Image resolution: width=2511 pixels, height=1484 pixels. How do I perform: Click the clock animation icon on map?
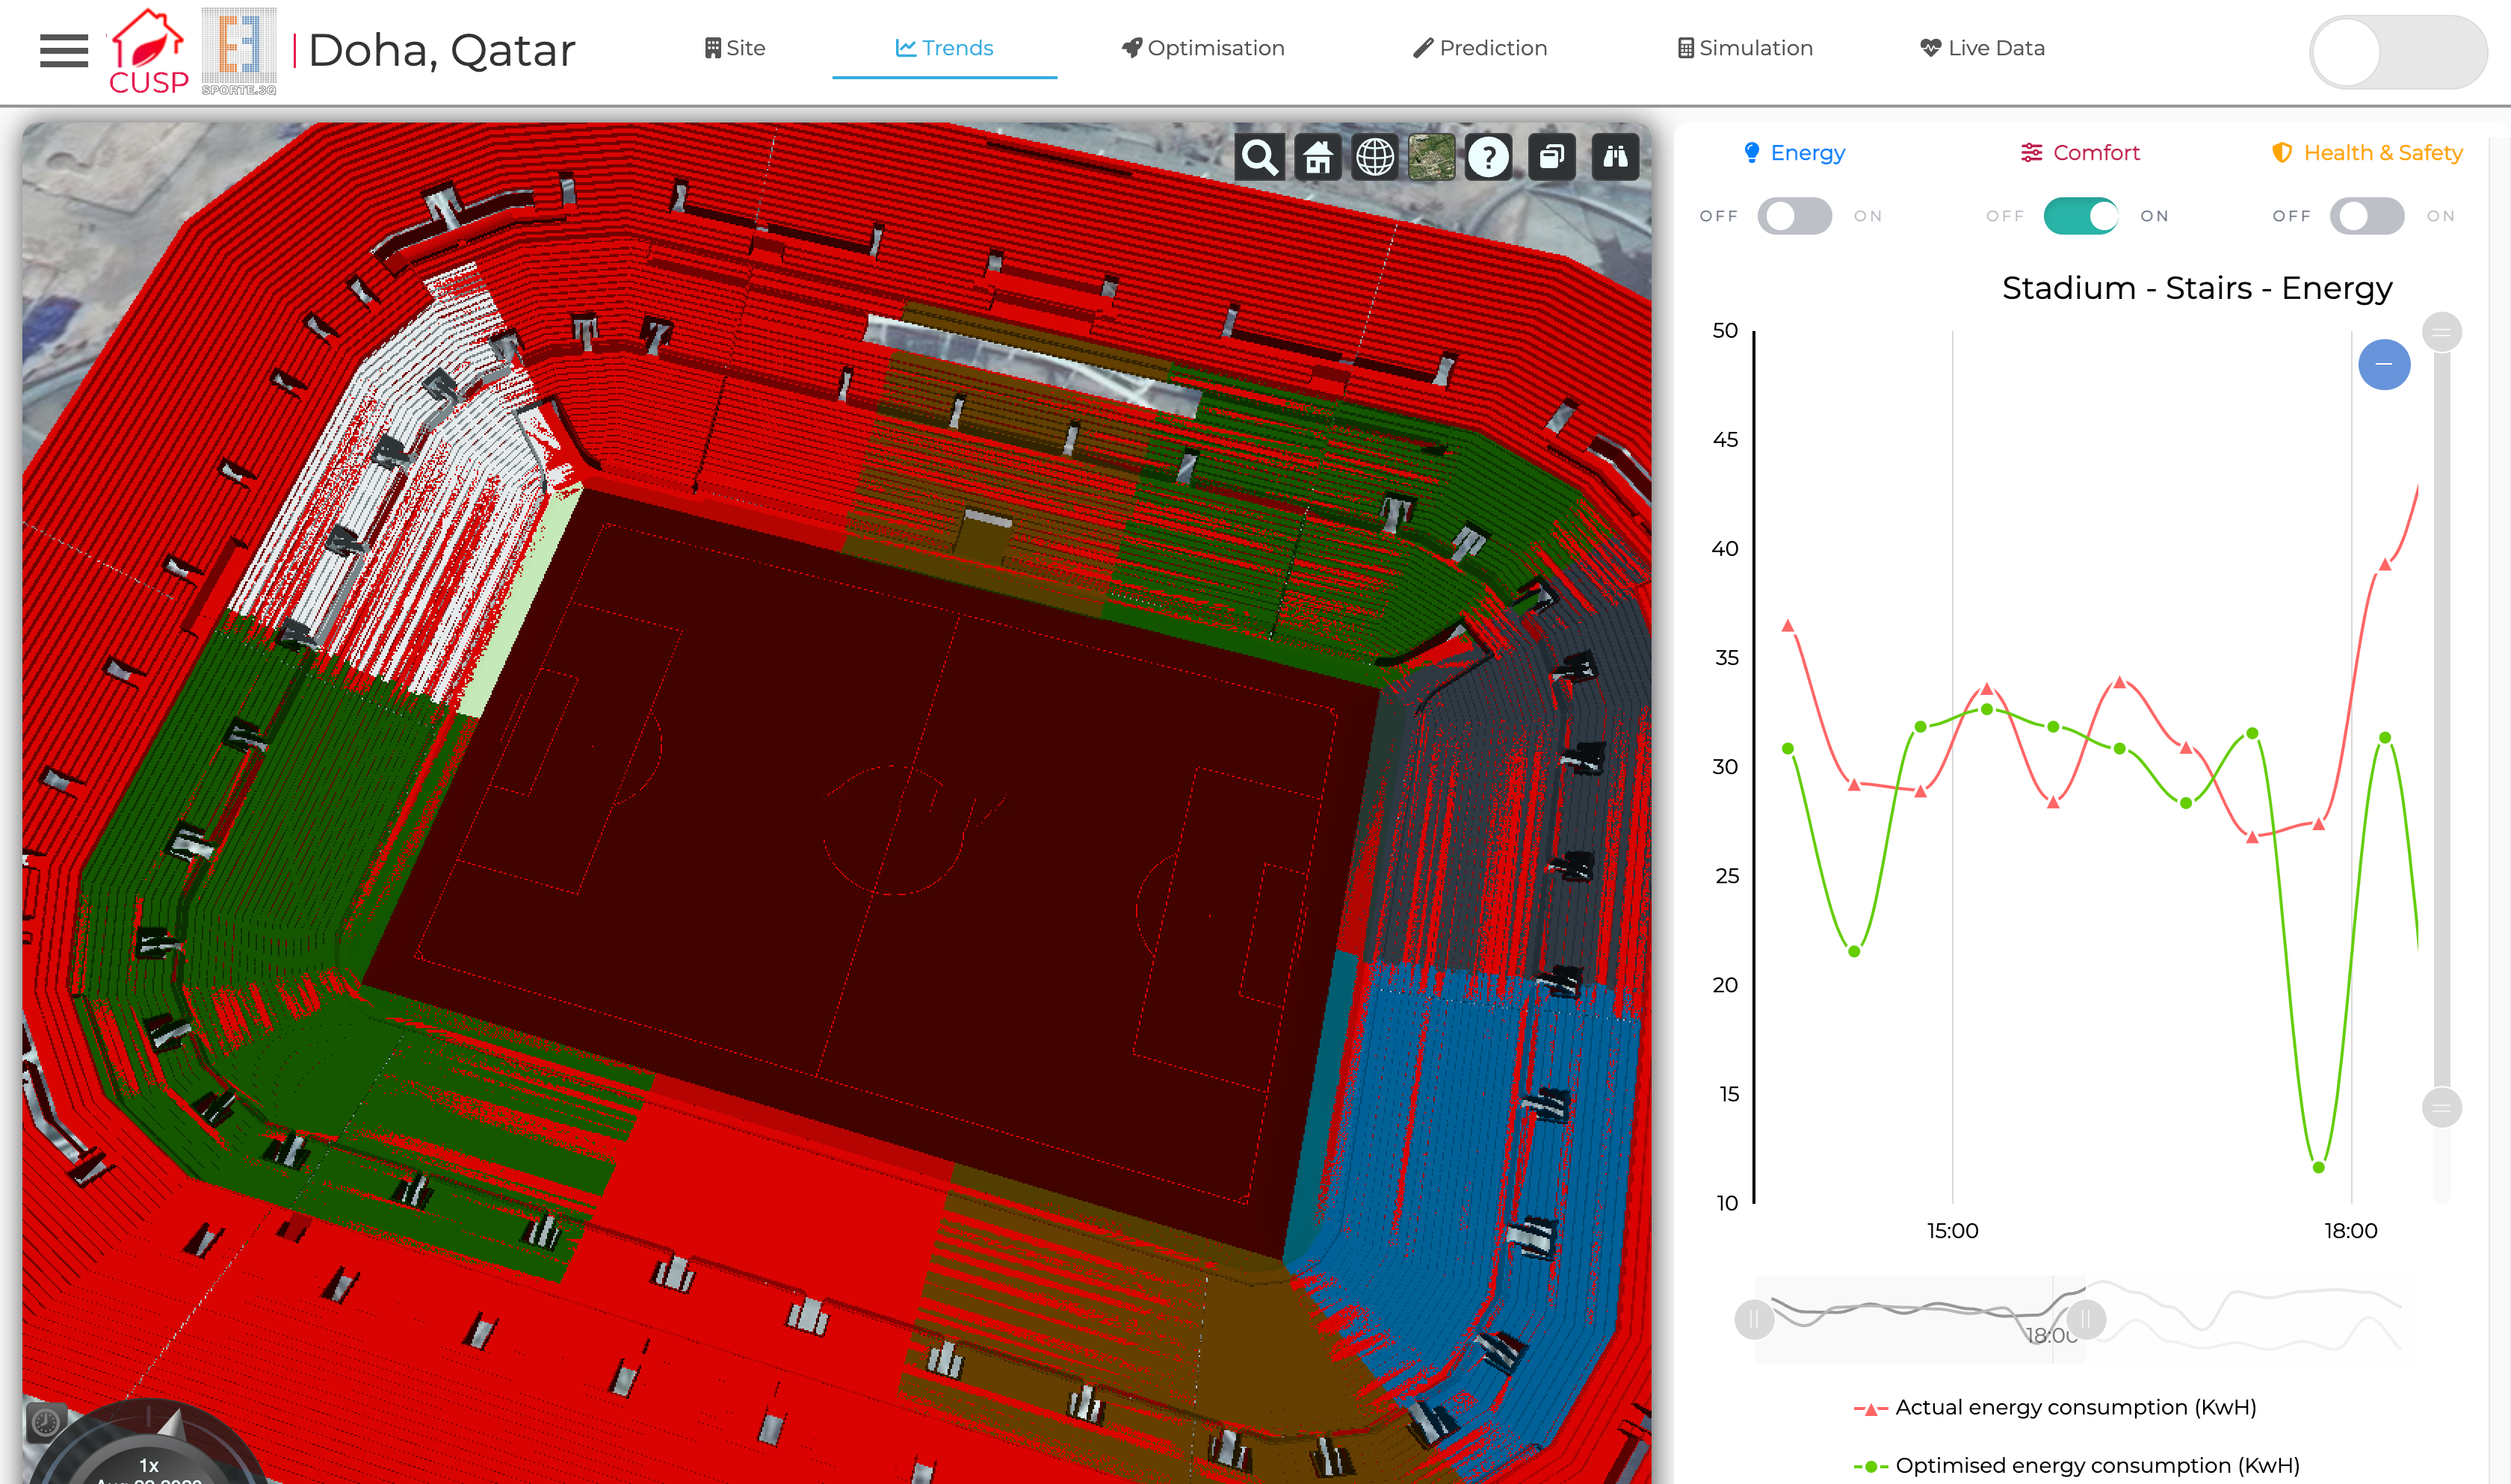pos(45,1422)
